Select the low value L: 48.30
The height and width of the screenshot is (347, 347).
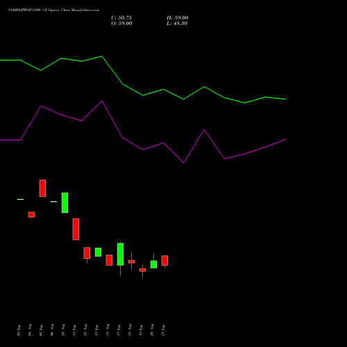[x=177, y=24]
